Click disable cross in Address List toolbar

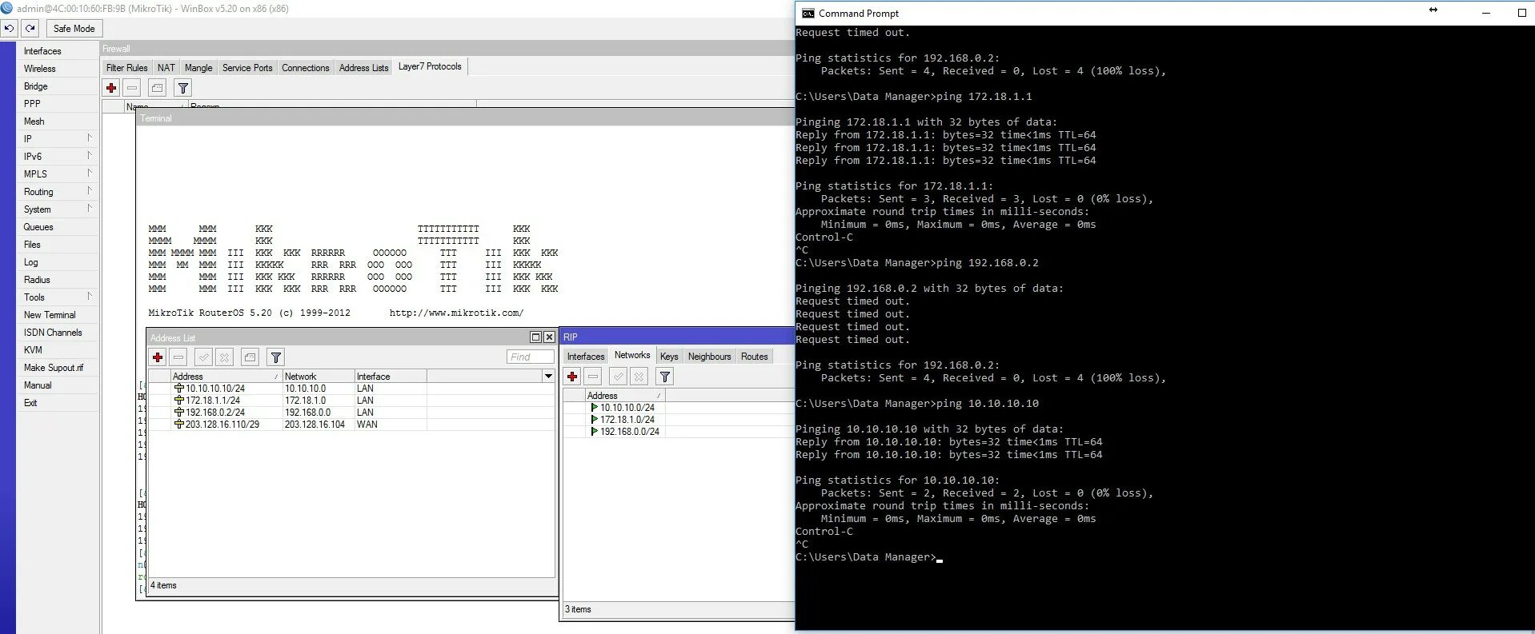click(x=225, y=357)
